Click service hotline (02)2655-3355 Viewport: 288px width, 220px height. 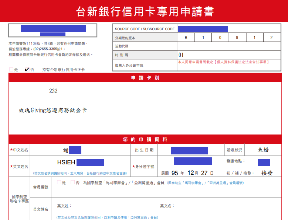point(45,49)
